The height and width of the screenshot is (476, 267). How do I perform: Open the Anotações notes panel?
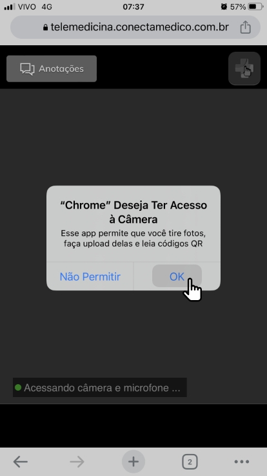(52, 69)
